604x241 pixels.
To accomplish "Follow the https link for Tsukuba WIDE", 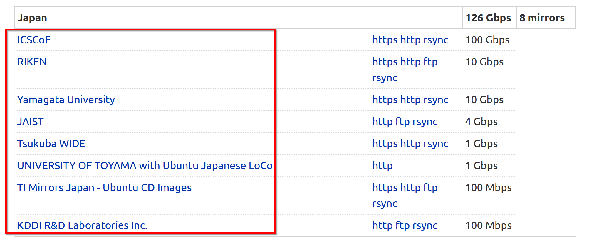I will (385, 144).
